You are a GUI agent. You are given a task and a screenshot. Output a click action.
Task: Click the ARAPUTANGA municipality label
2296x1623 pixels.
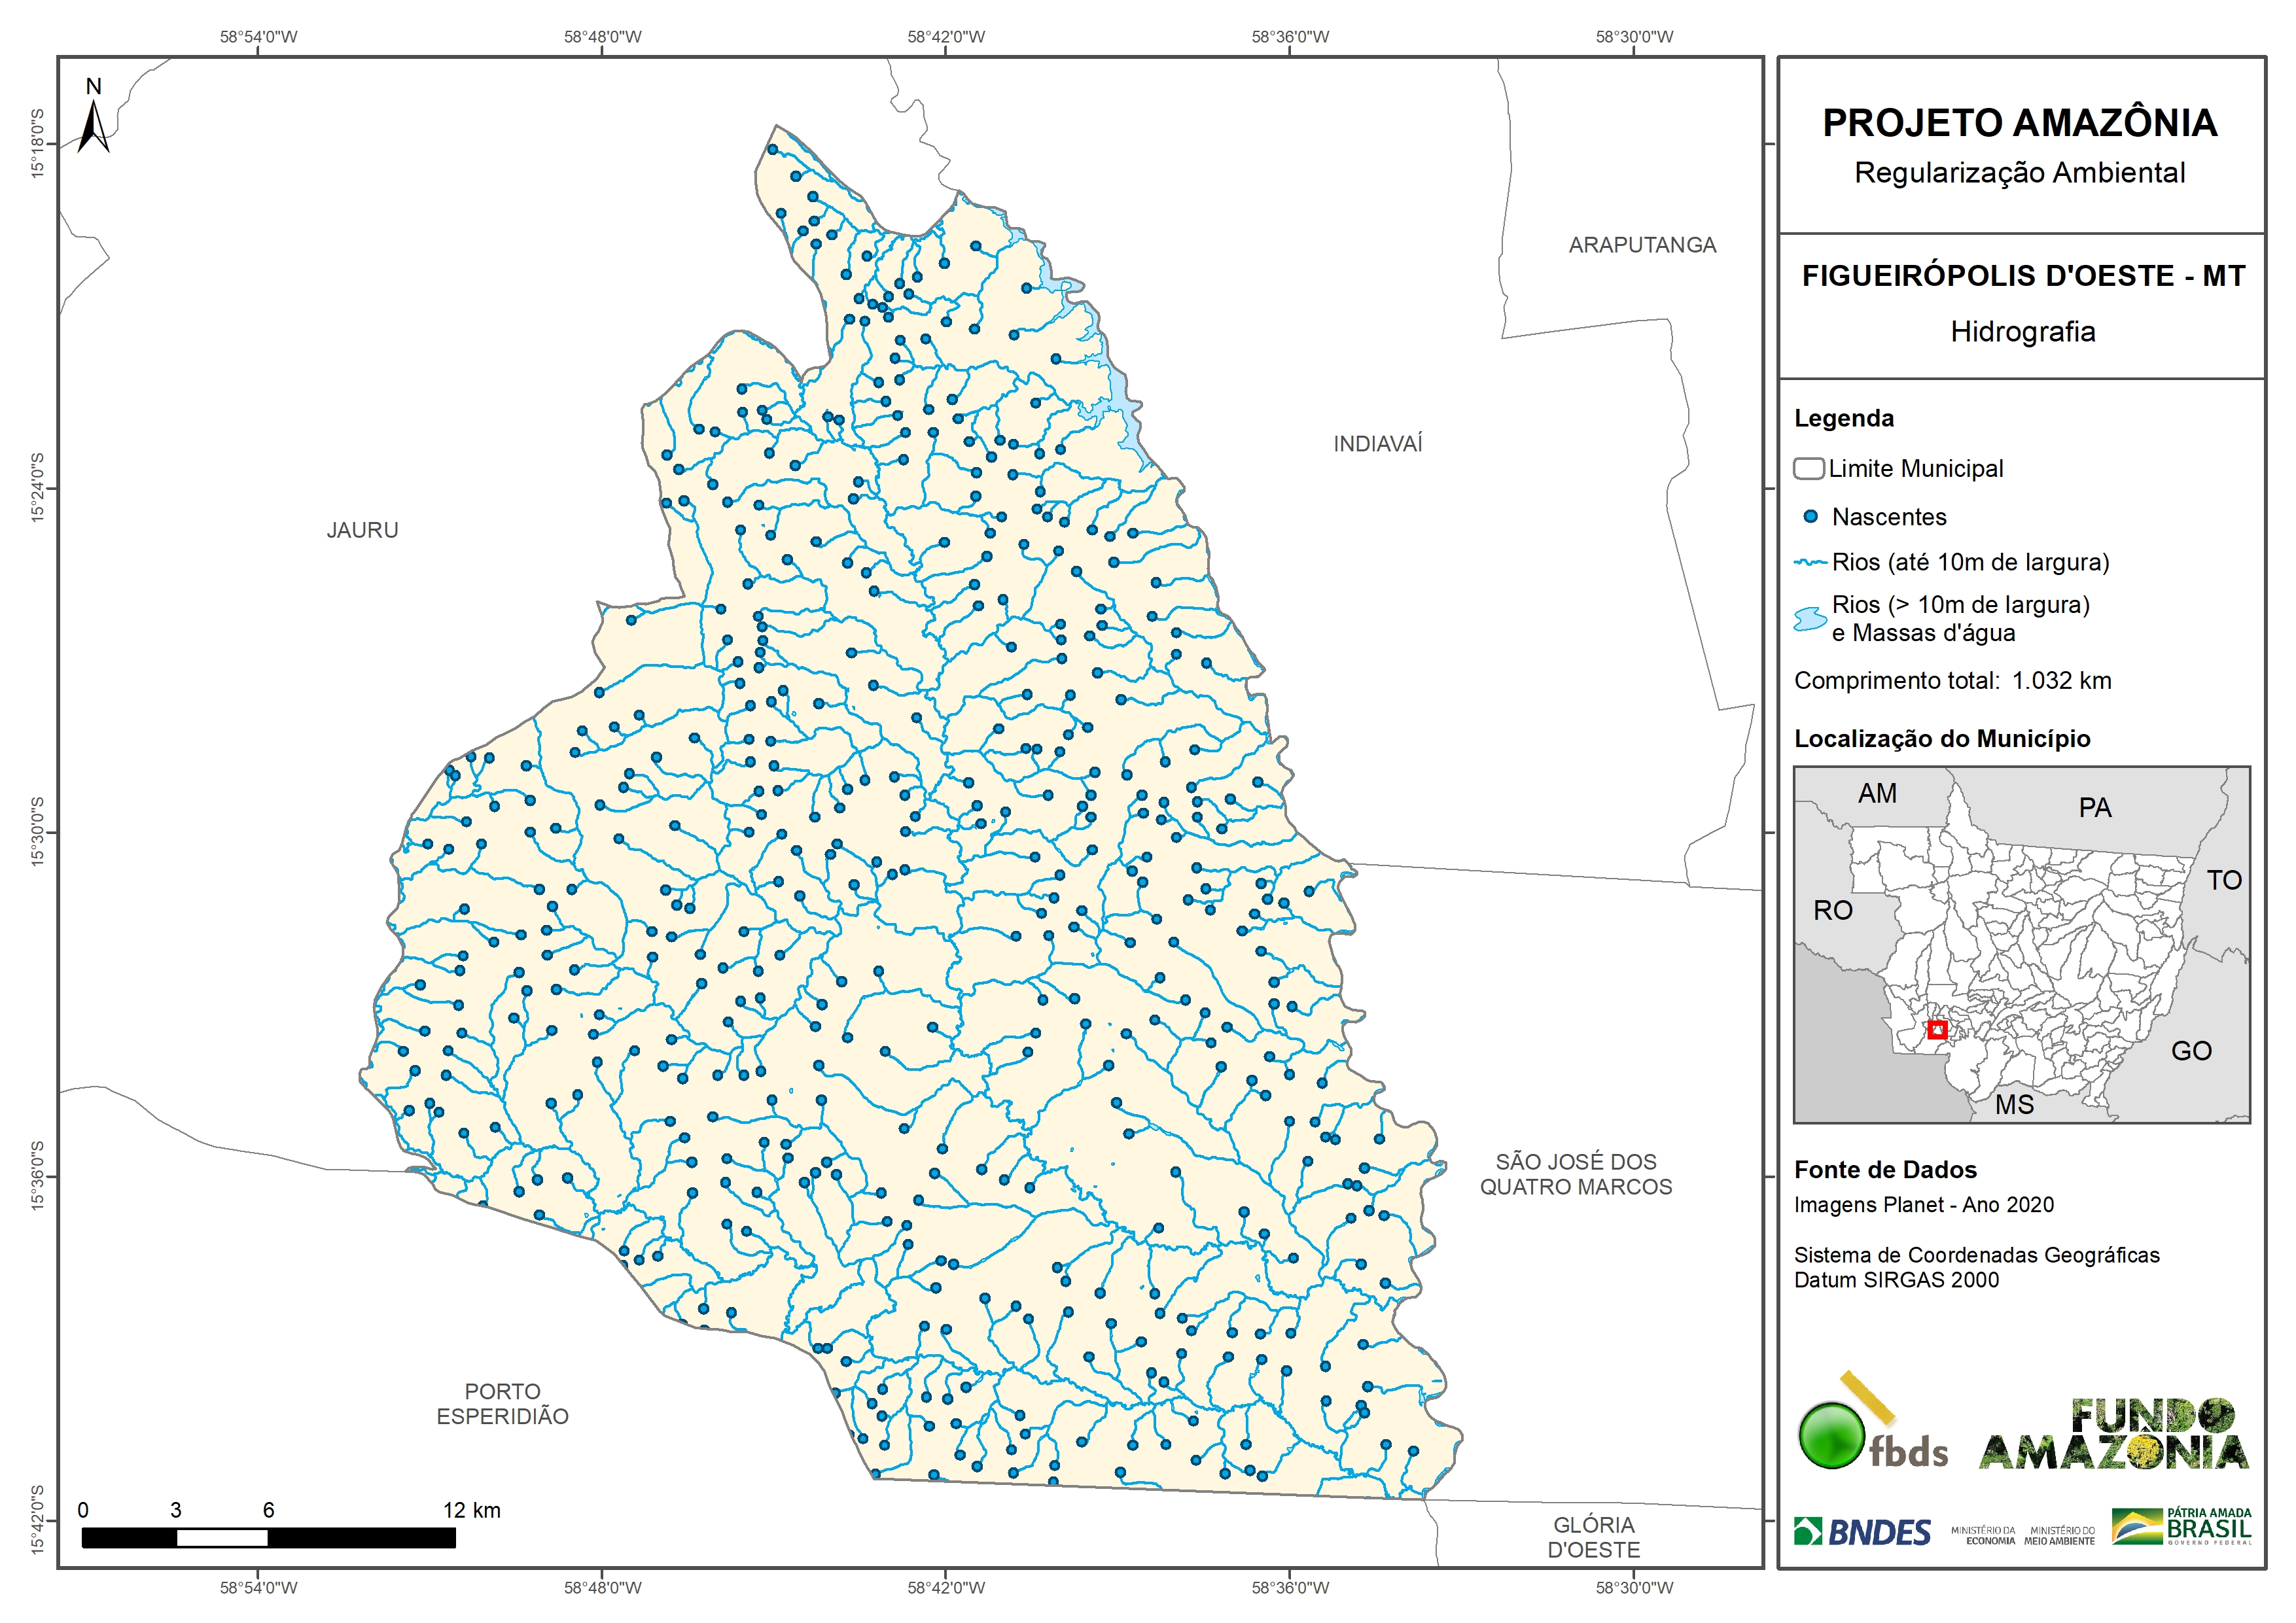pos(1642,245)
